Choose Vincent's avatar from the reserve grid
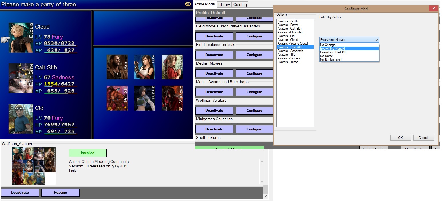The width and height of the screenshot is (442, 202). click(x=172, y=98)
